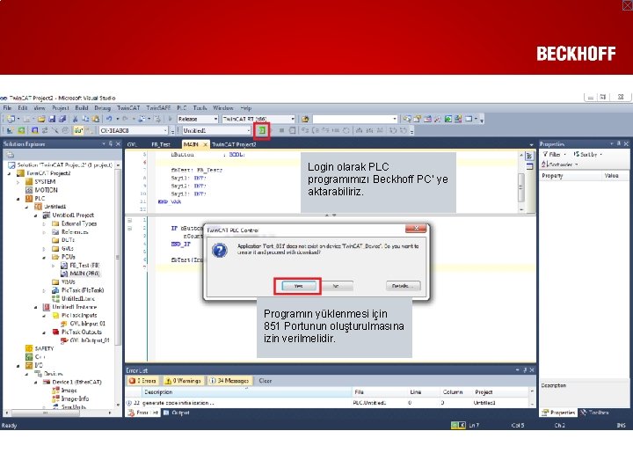Click the green Login icon in the toolbar
This screenshot has width=633, height=475.
262,130
